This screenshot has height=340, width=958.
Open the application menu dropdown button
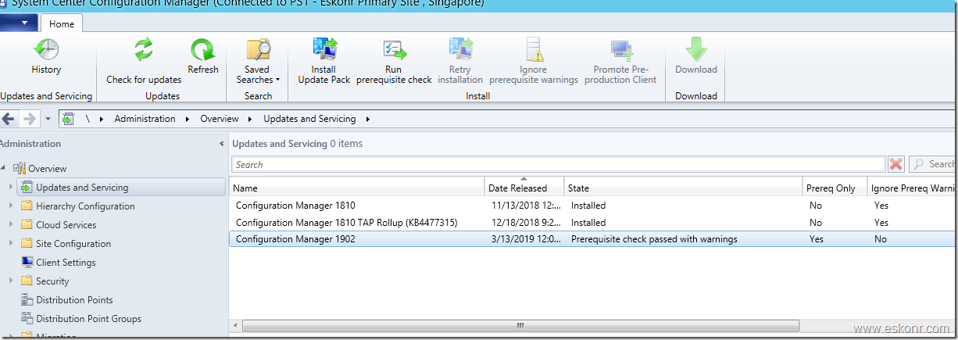tap(18, 23)
